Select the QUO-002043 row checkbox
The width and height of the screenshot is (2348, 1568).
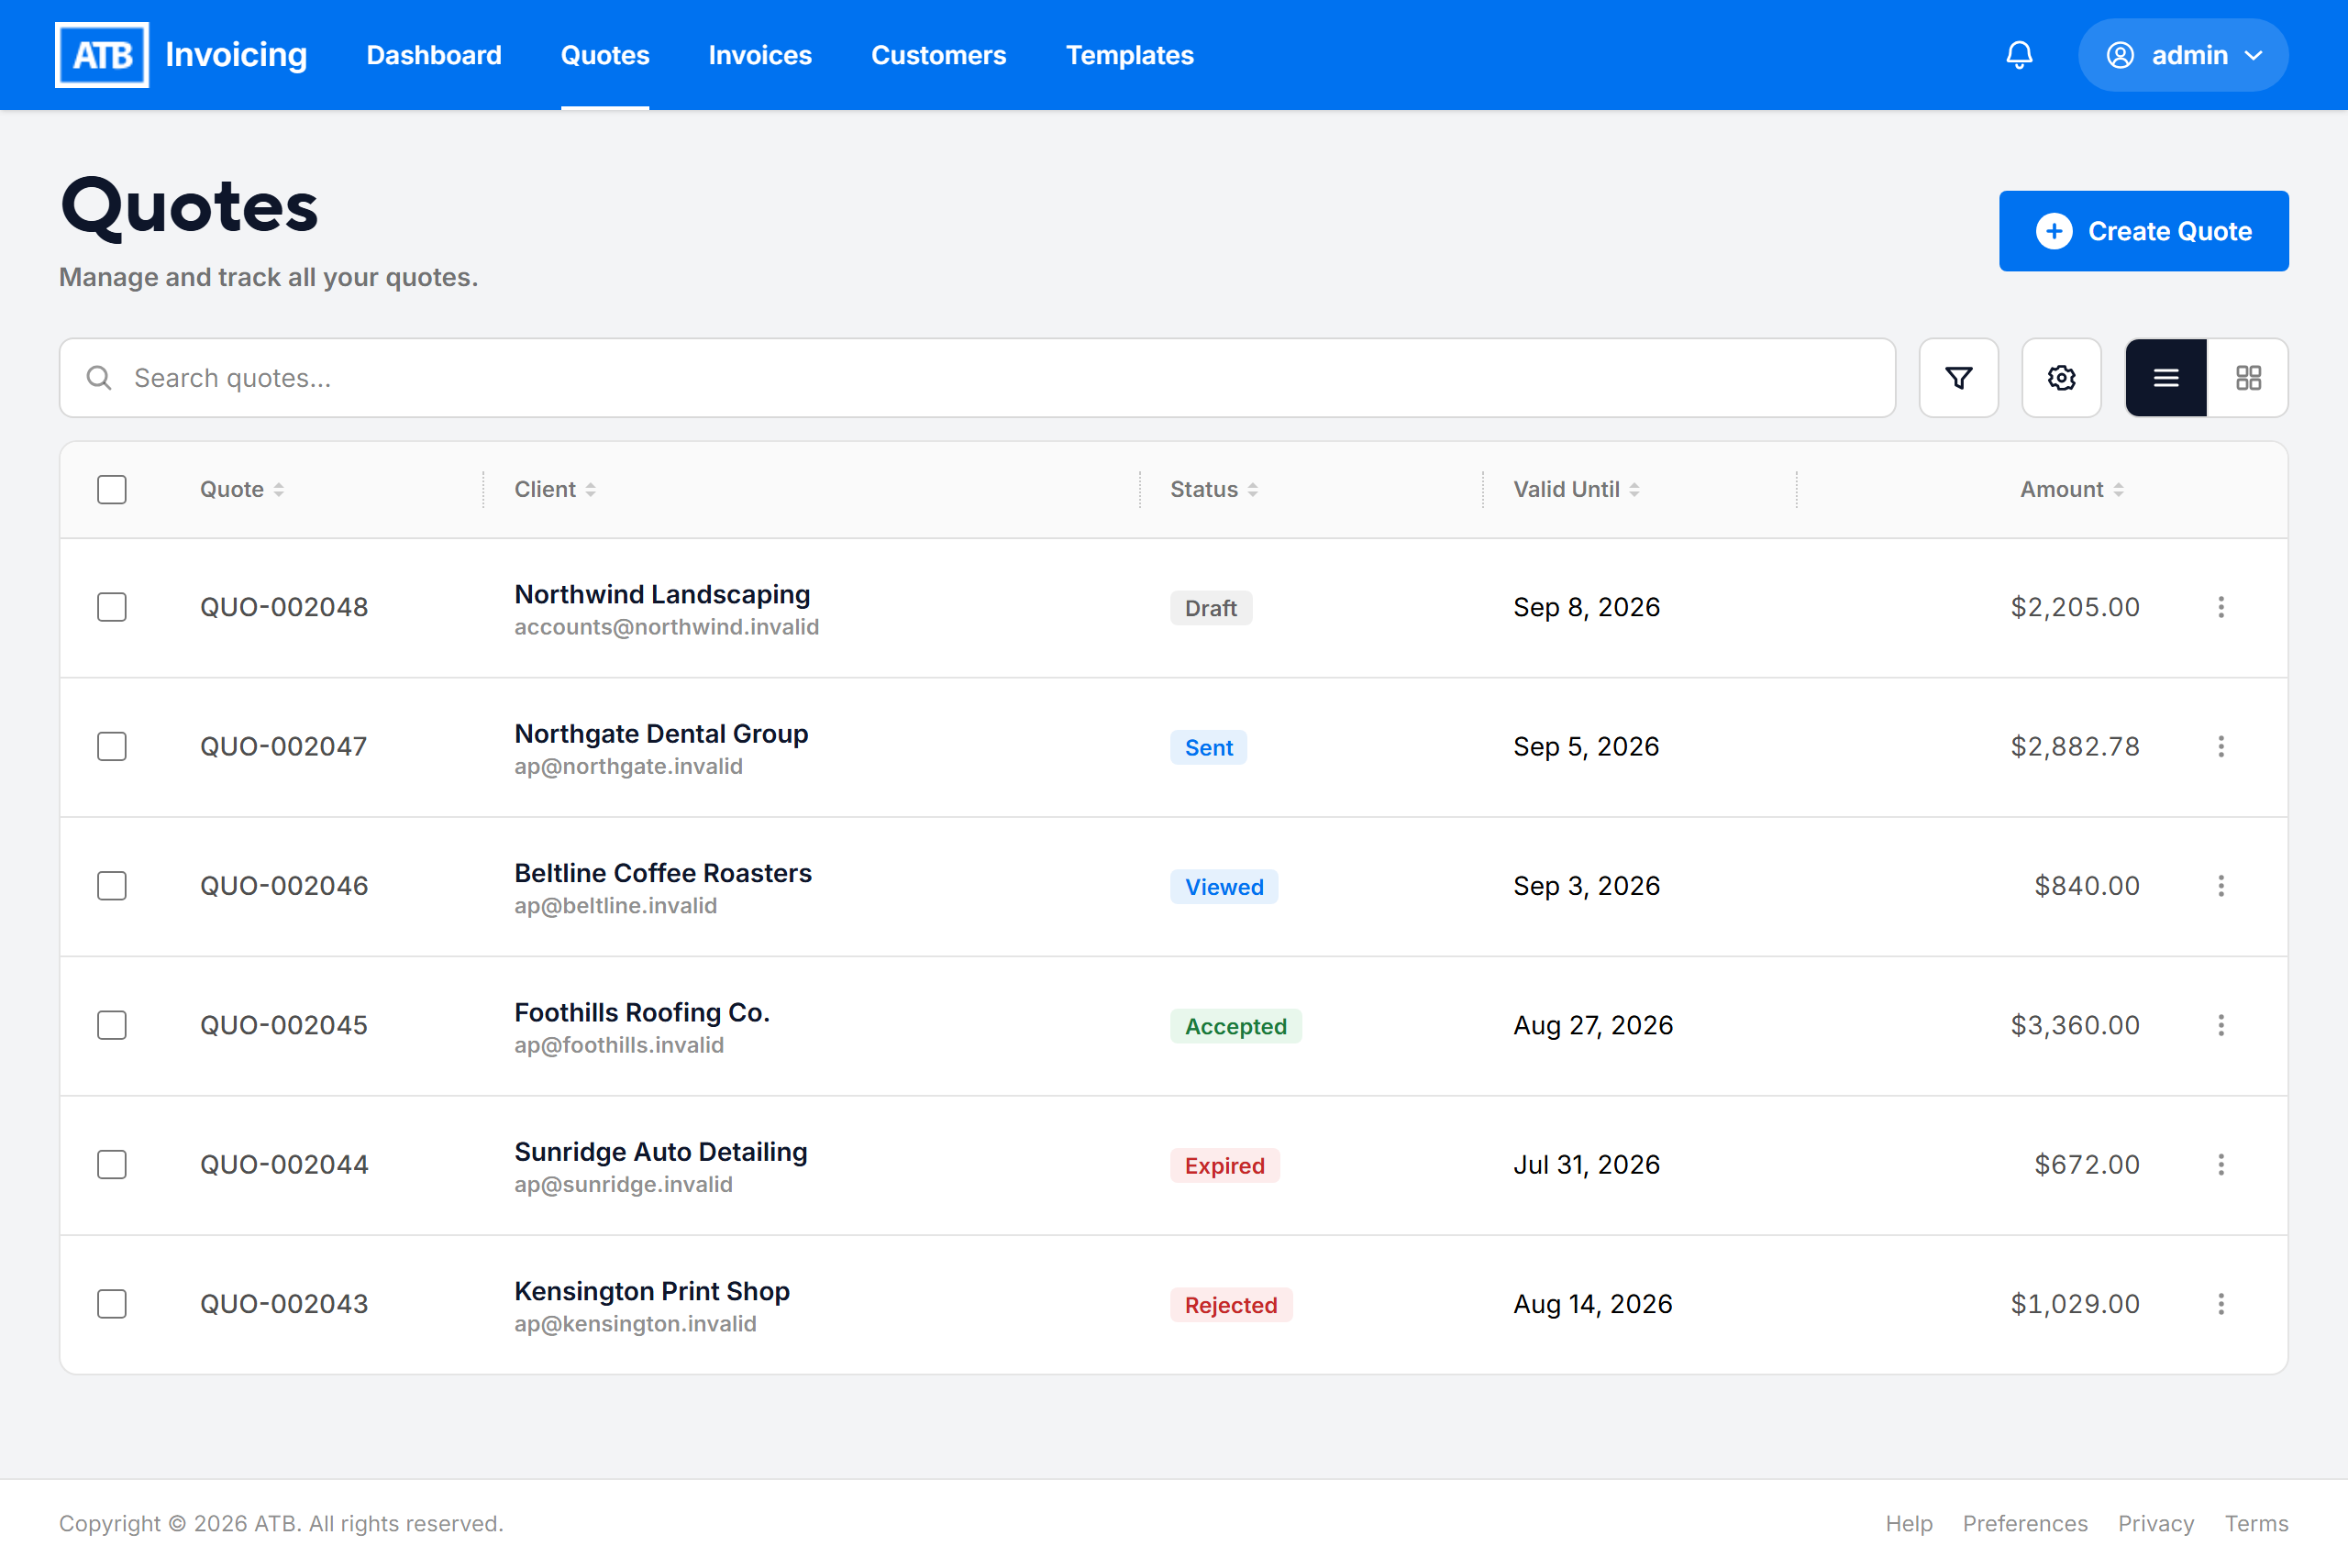(112, 1304)
